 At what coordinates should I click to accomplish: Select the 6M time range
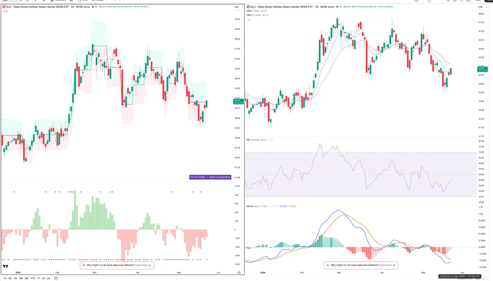click(27, 278)
